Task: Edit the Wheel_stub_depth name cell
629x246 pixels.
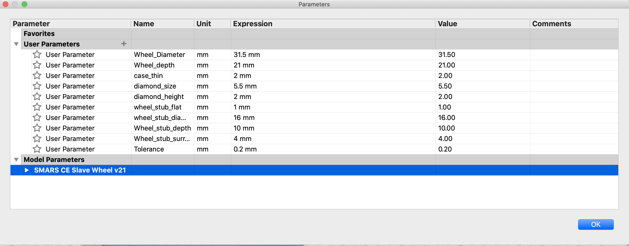Action: point(163,128)
